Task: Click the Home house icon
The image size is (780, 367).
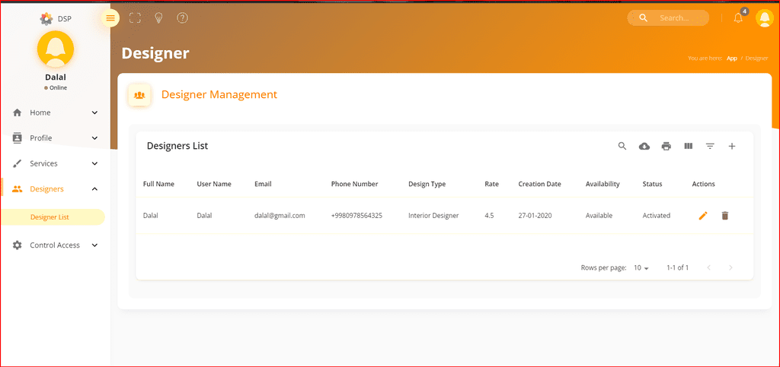Action: click(18, 112)
